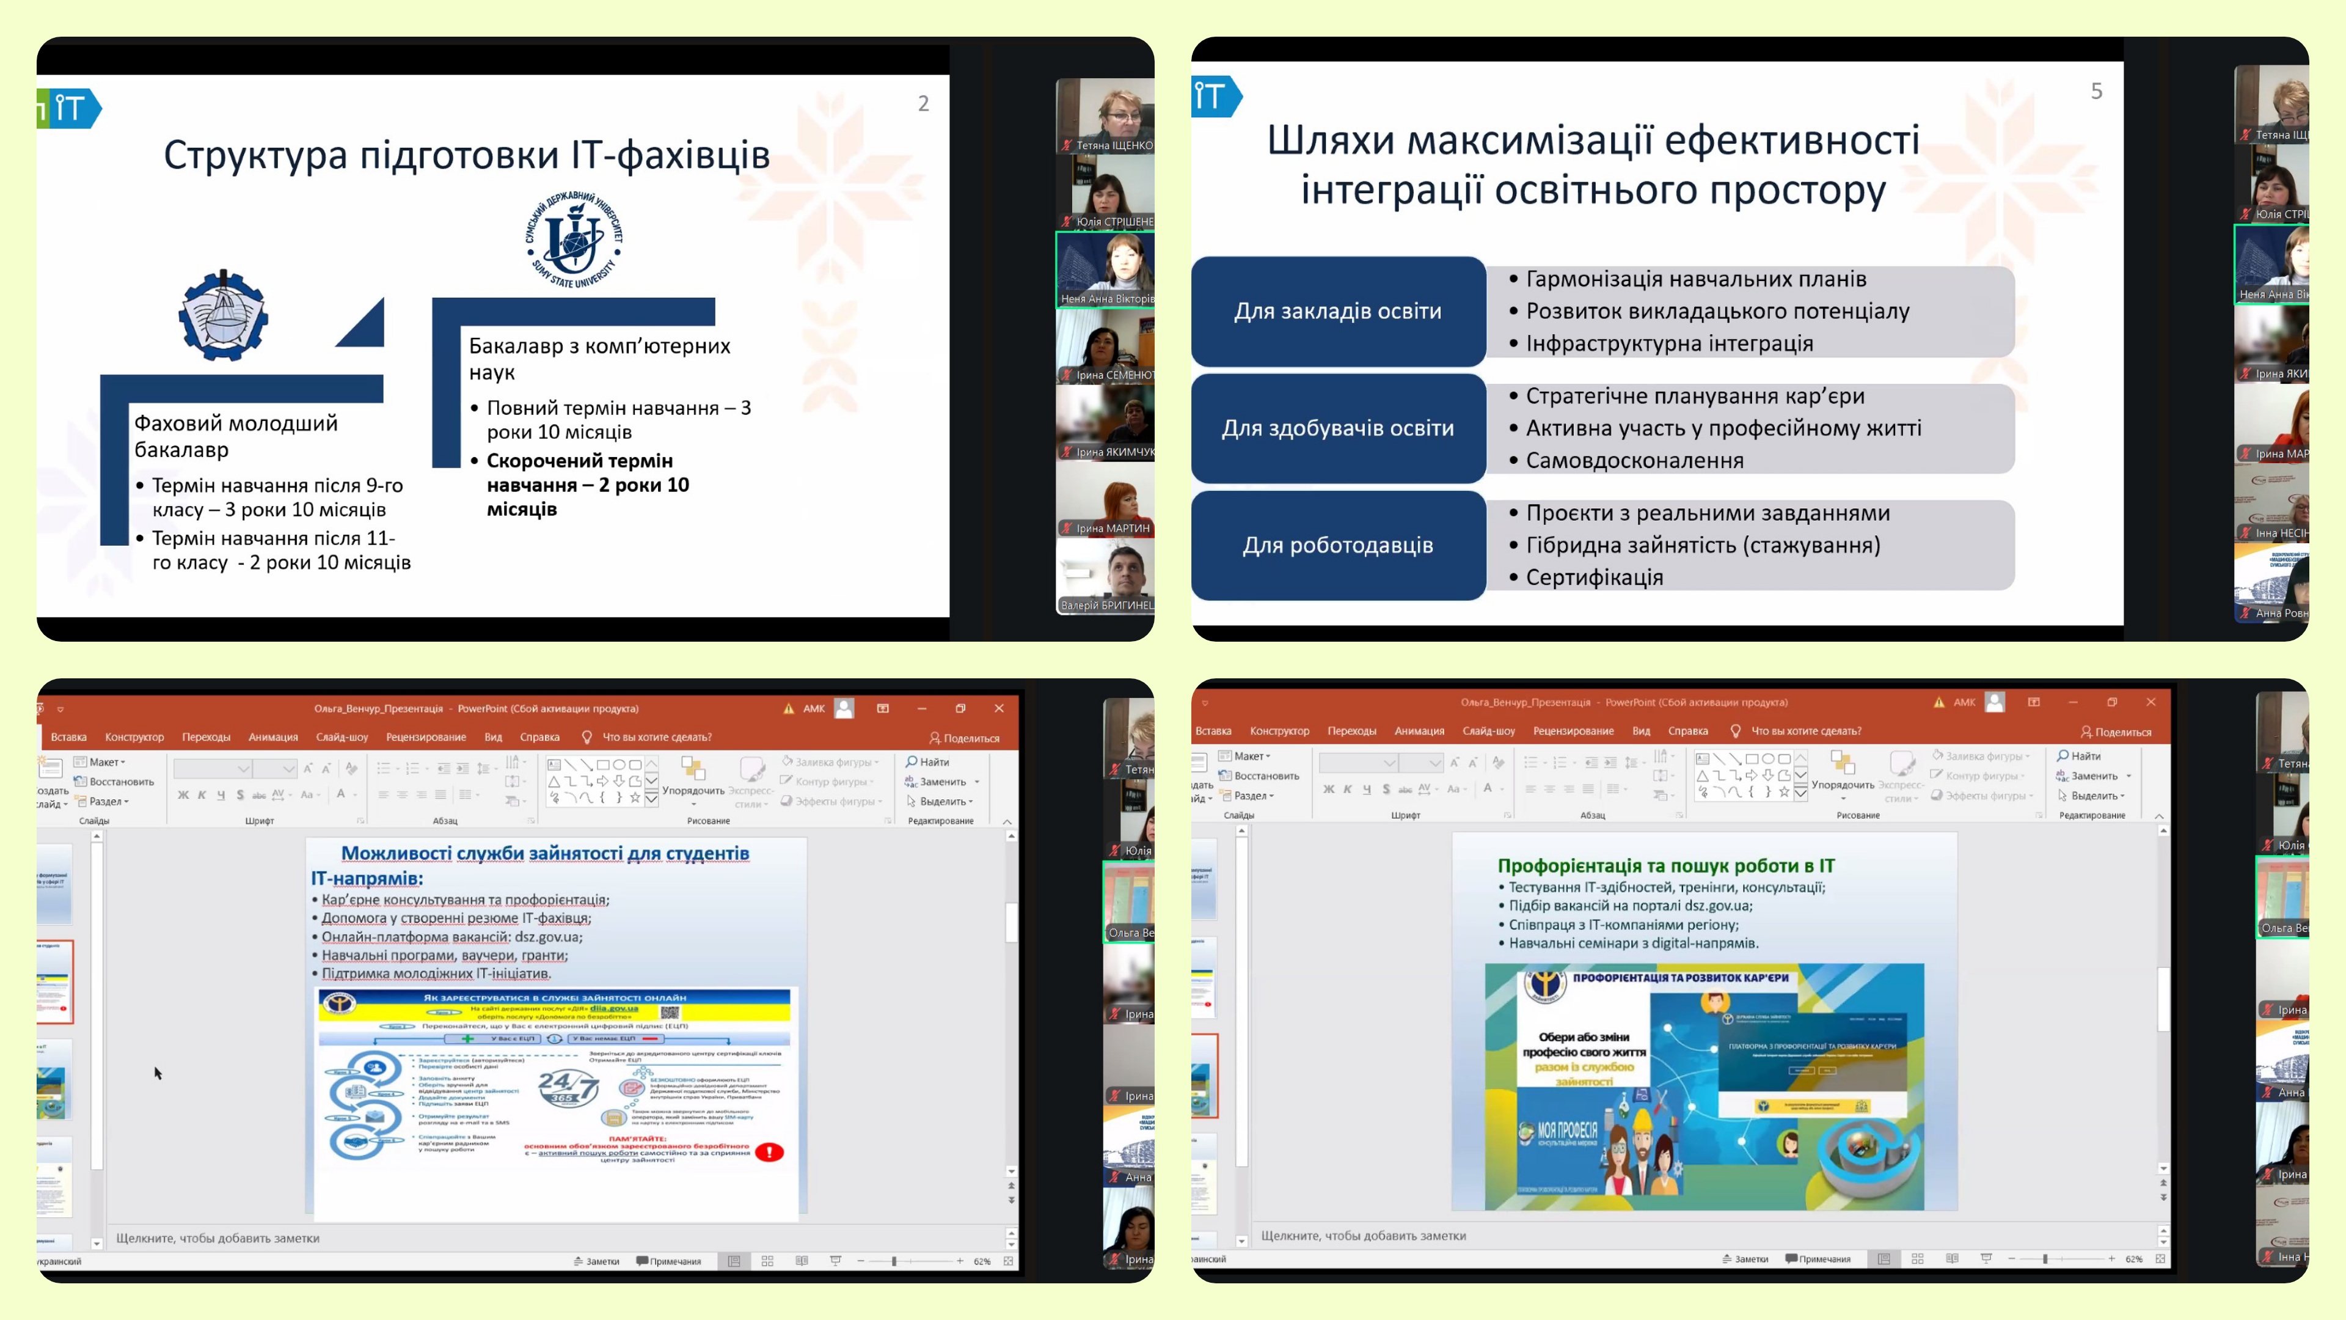This screenshot has width=2346, height=1320.
Task: Click zoom slider in left PowerPoint status bar
Action: coord(894,1261)
